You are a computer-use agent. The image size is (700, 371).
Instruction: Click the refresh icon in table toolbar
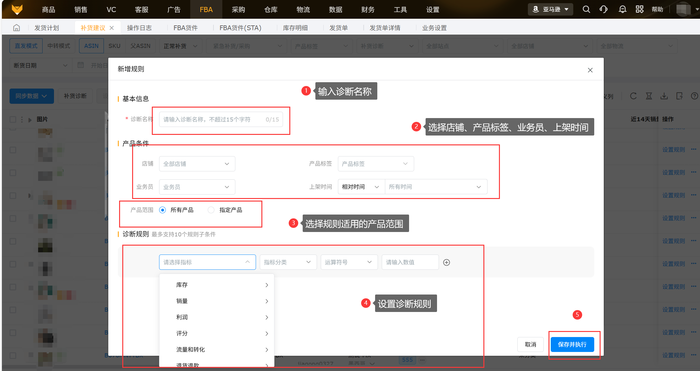click(633, 96)
